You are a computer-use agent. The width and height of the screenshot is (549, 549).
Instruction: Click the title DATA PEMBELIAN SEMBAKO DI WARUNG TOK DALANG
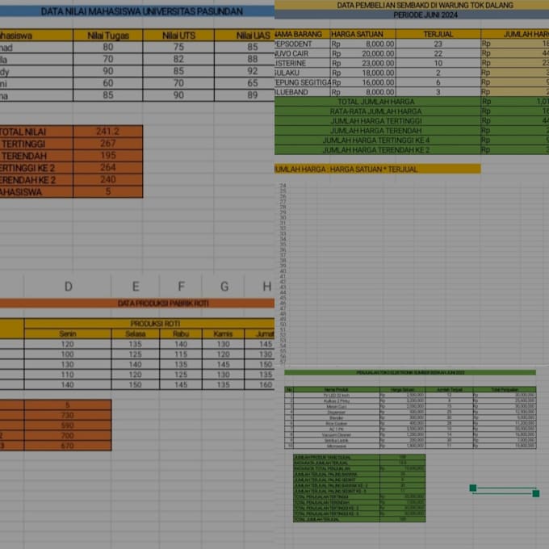[425, 6]
